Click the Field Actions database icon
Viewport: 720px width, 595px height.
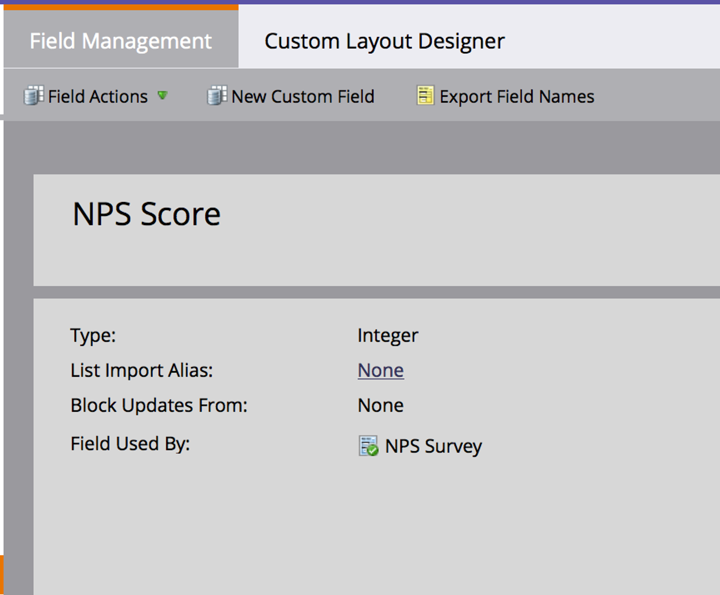(33, 96)
